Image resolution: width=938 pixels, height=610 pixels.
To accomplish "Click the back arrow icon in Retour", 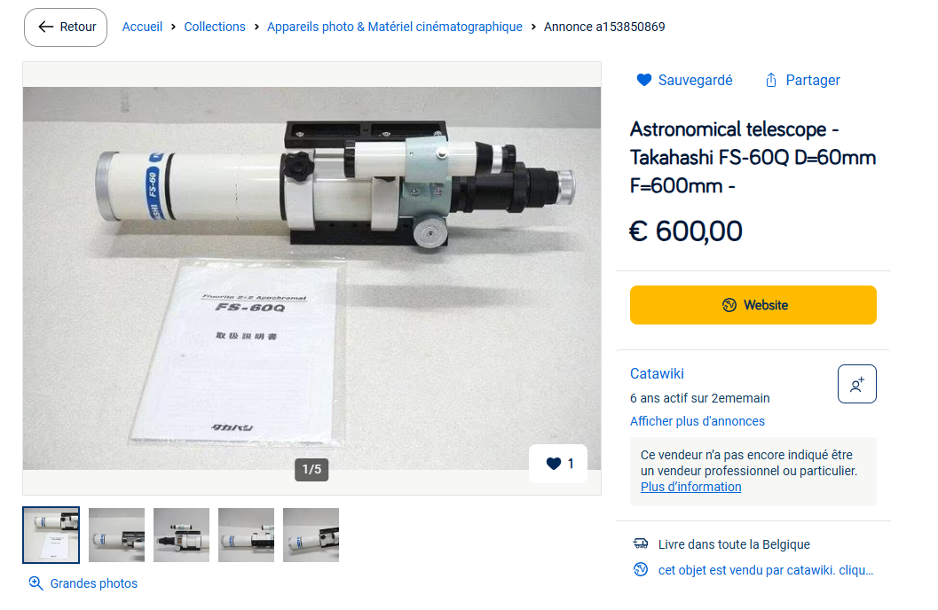I will (45, 27).
